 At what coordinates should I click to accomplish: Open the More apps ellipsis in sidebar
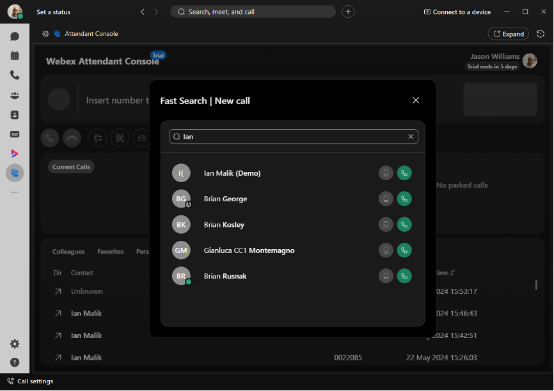15,192
